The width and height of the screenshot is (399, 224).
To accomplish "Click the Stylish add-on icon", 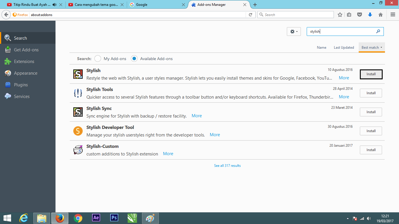I will 78,74.
